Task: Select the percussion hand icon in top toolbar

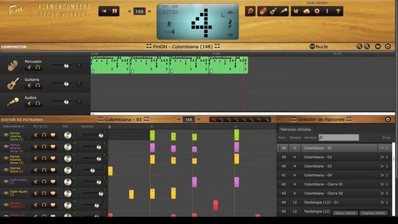Action: 263,11
